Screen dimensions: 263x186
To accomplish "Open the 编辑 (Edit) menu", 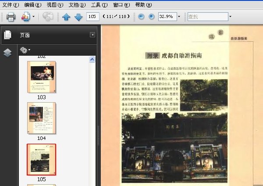I will tap(33, 5).
